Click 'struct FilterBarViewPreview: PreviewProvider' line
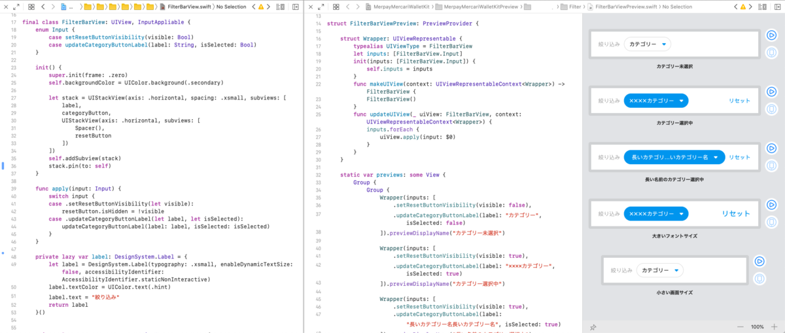 click(403, 23)
